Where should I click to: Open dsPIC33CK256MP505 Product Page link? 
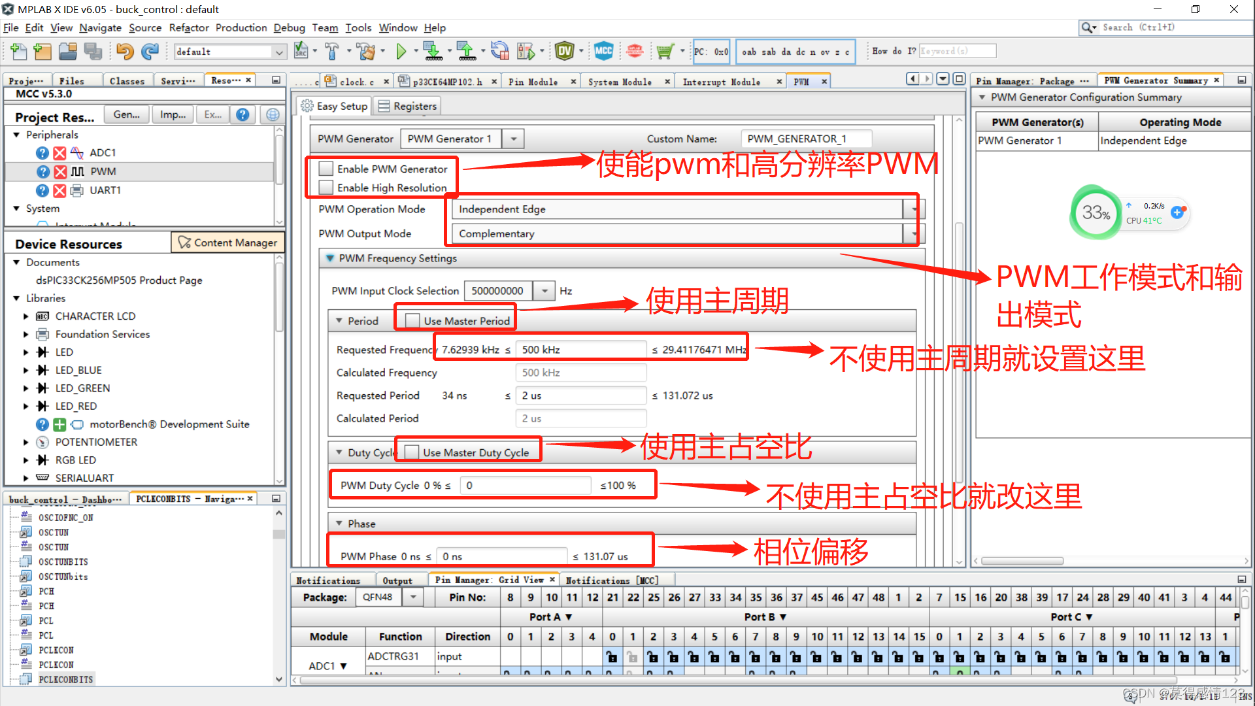pos(119,280)
